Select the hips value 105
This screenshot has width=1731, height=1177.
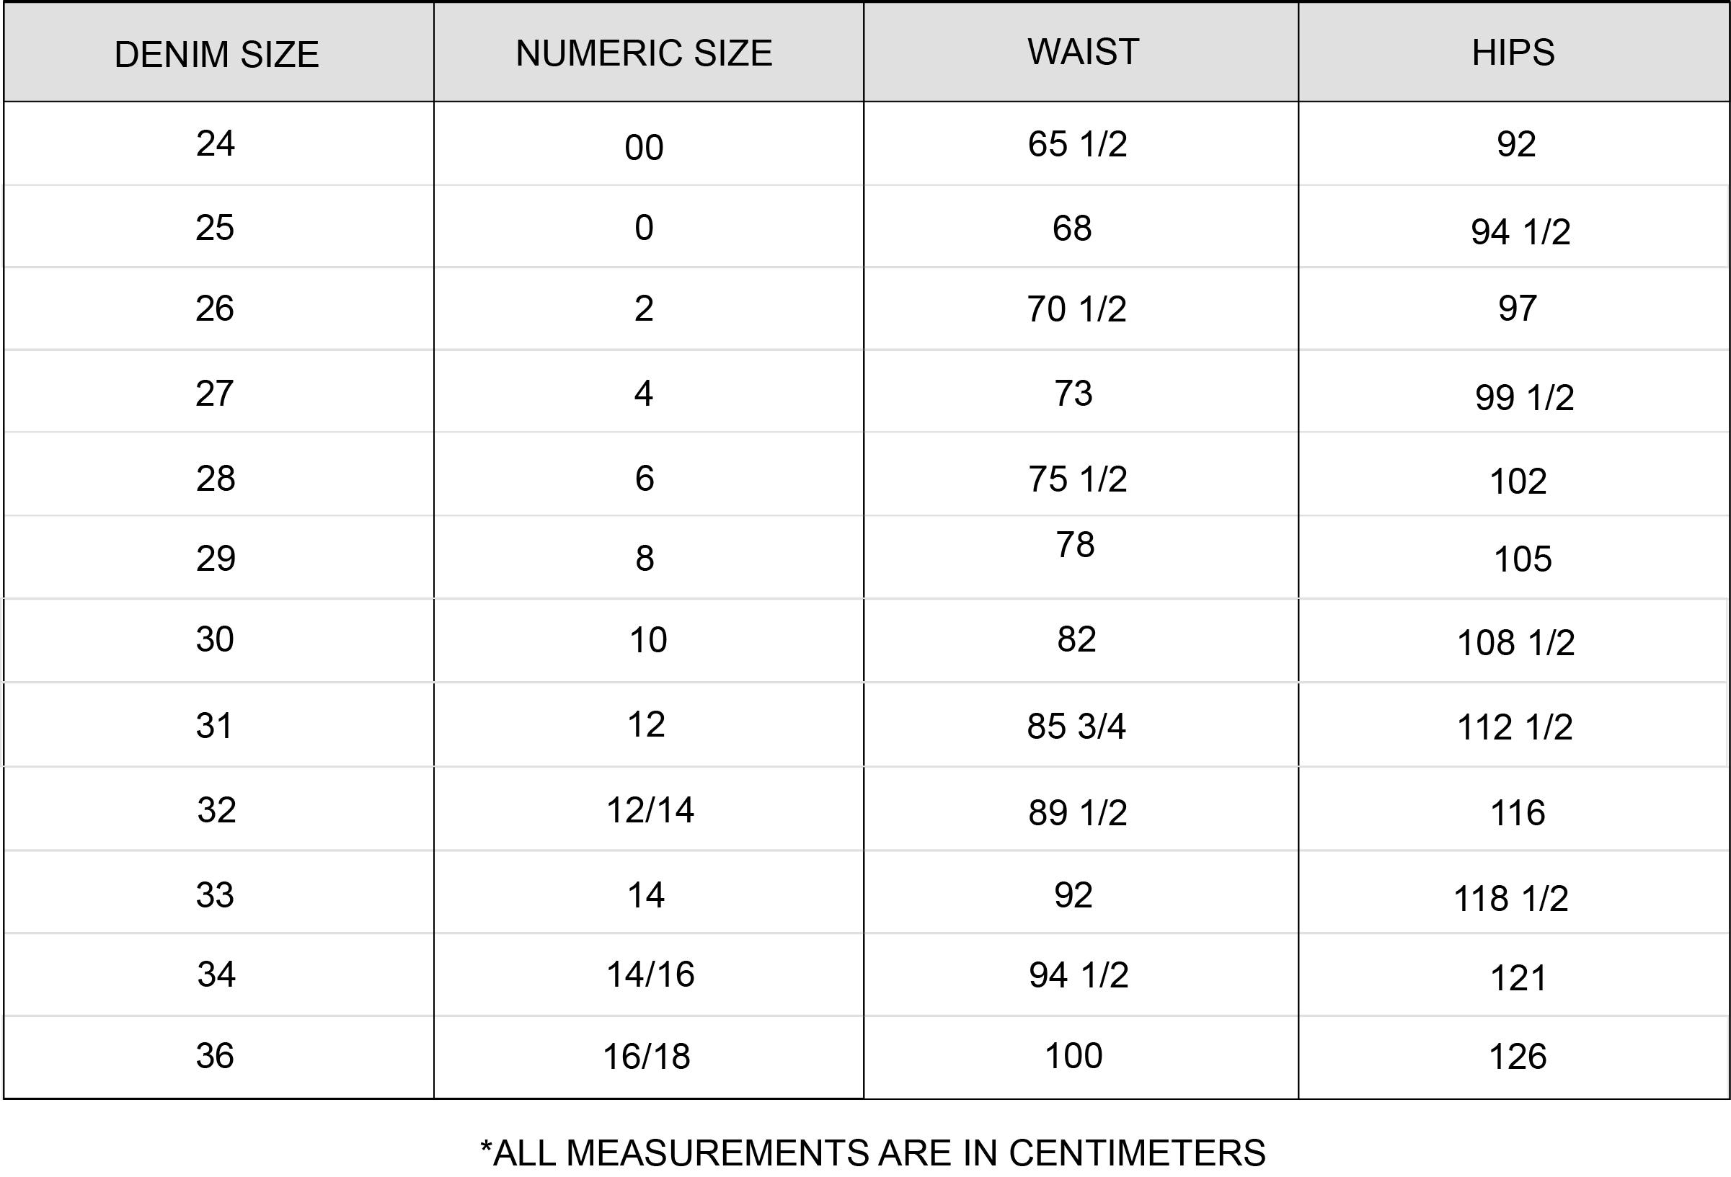(1523, 559)
